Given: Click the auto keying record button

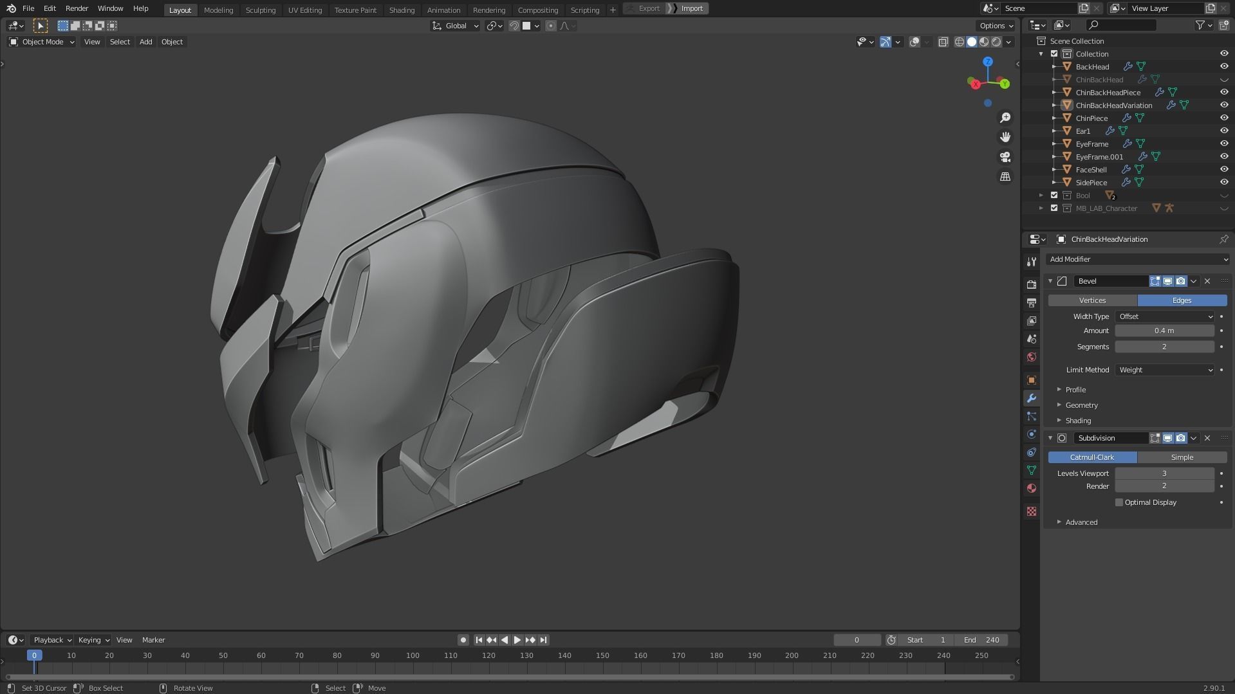Looking at the screenshot, I should tap(463, 640).
